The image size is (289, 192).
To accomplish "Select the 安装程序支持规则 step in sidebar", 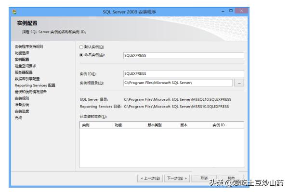I will 29,47.
